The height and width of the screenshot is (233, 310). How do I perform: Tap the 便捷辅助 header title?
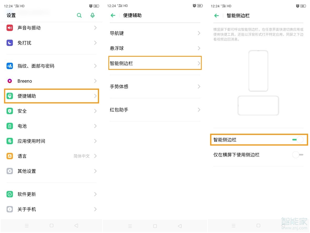[x=132, y=15]
